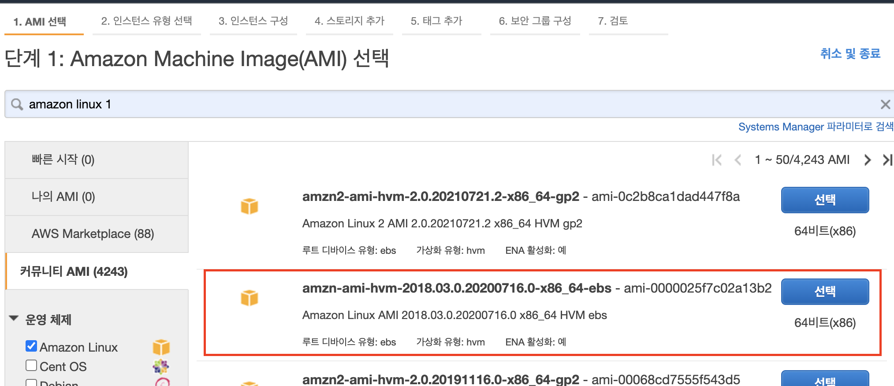Open the 4. 스토리지 추가 step tab

pyautogui.click(x=350, y=21)
